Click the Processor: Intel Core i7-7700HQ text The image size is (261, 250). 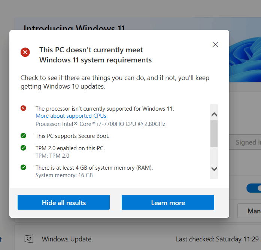[100, 124]
